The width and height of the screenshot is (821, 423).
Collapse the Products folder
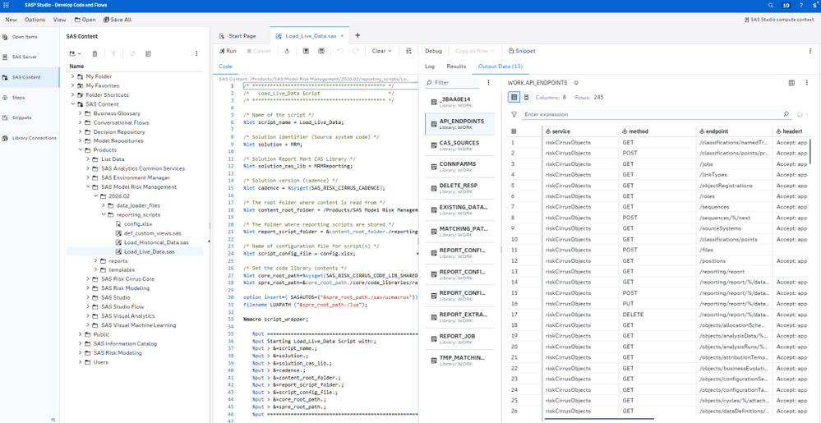tap(80, 150)
